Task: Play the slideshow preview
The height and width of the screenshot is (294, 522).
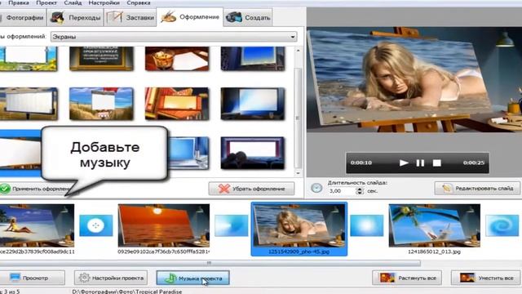Action: tap(404, 163)
